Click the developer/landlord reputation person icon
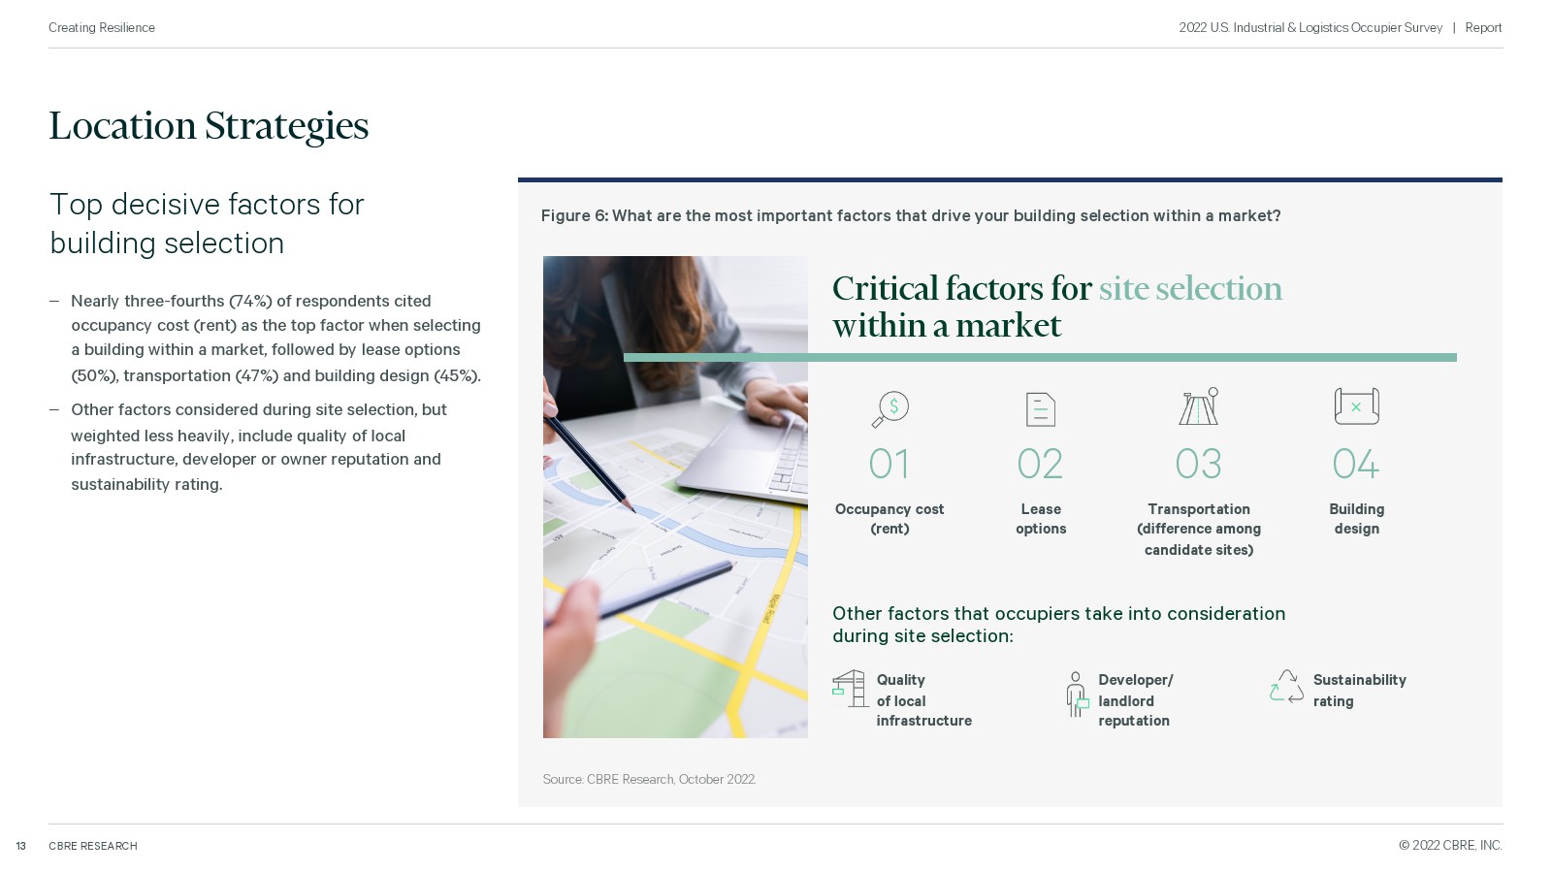The width and height of the screenshot is (1552, 873). click(1076, 695)
